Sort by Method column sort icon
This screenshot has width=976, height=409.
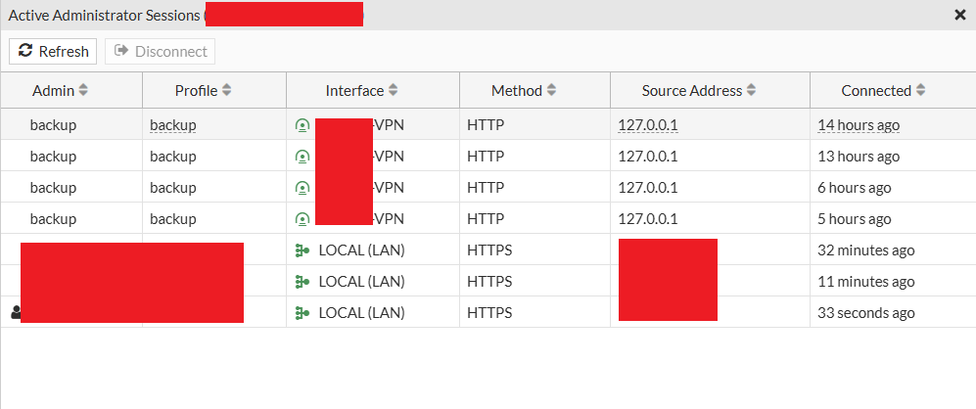(551, 91)
